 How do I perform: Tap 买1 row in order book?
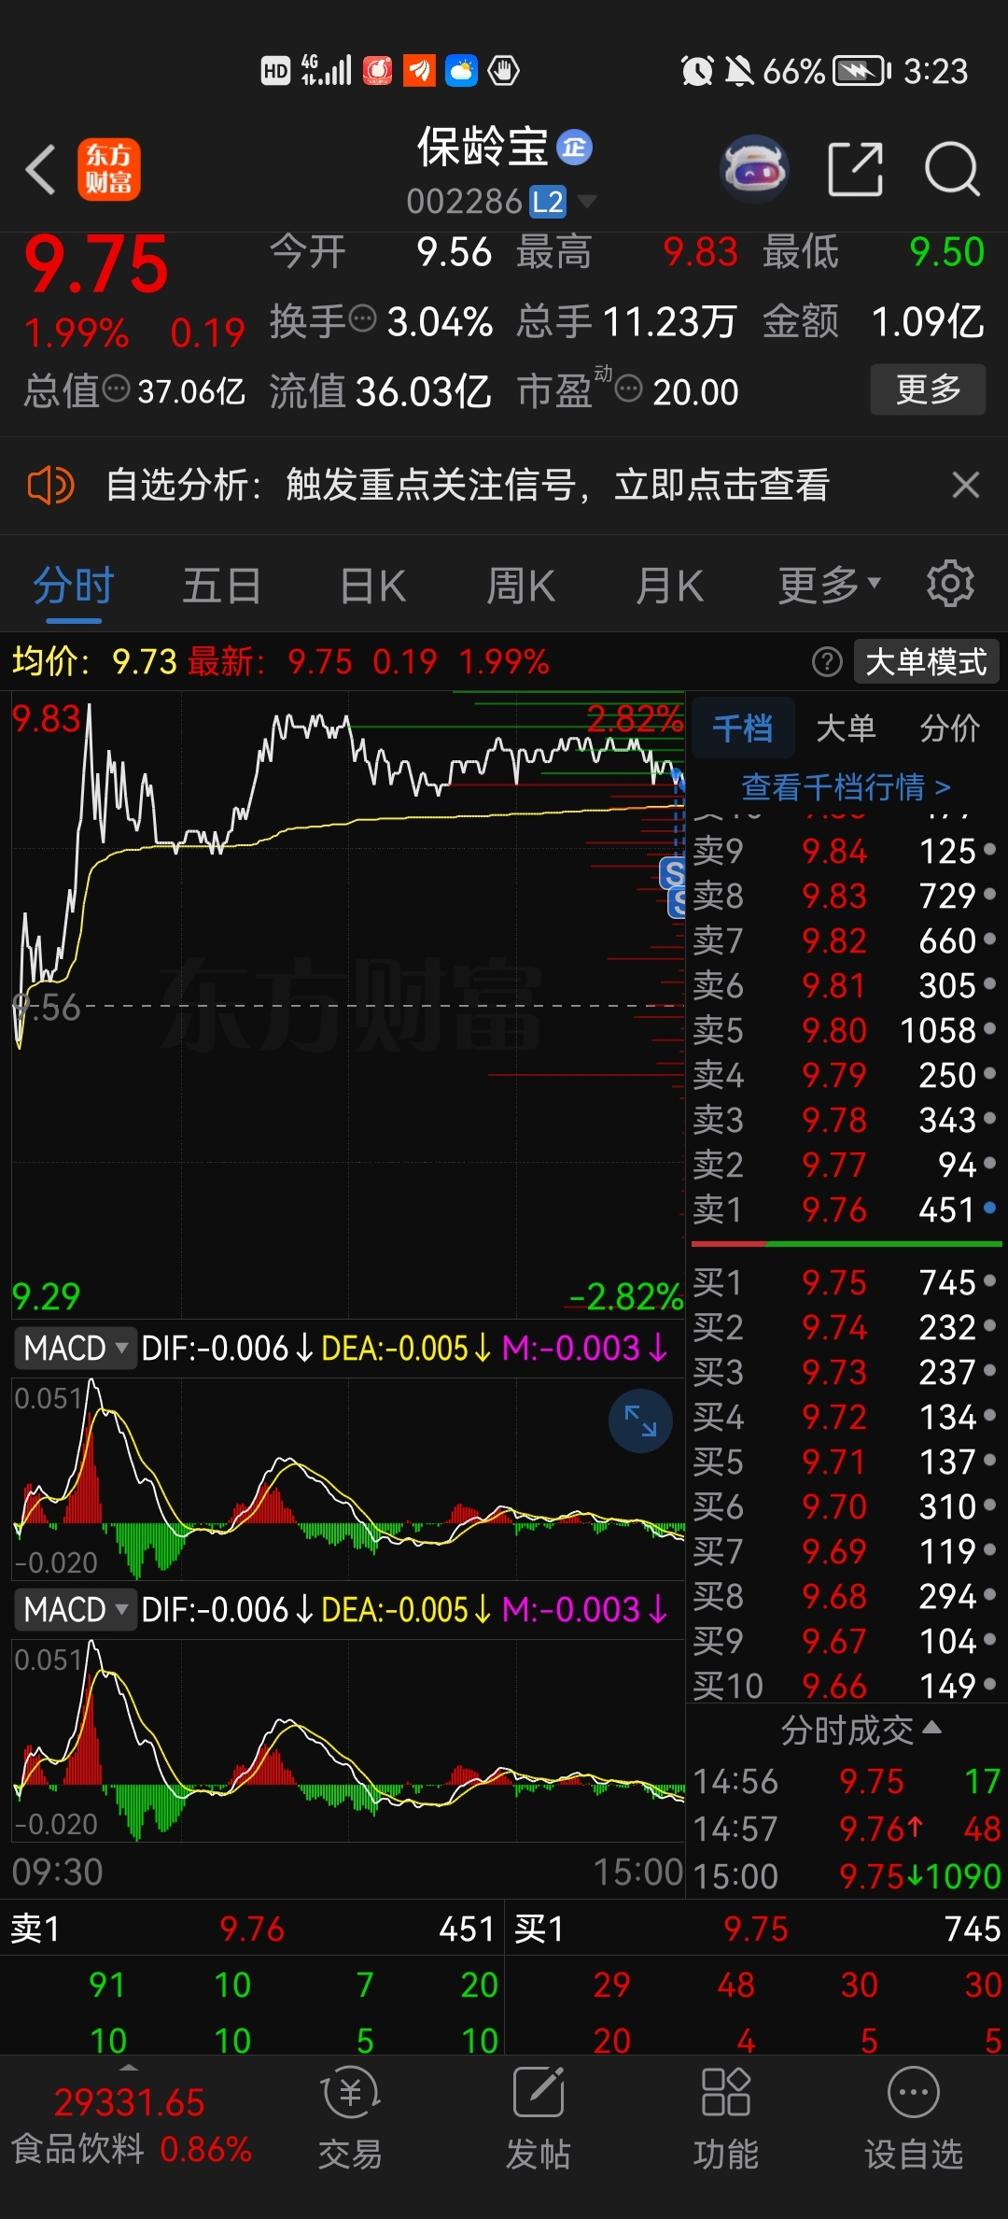point(845,1282)
